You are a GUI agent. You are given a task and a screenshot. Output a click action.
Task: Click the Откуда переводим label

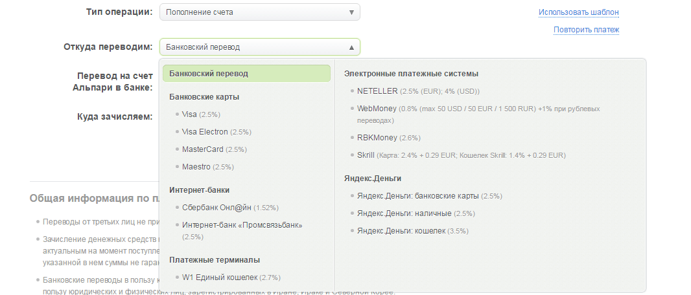pos(108,47)
